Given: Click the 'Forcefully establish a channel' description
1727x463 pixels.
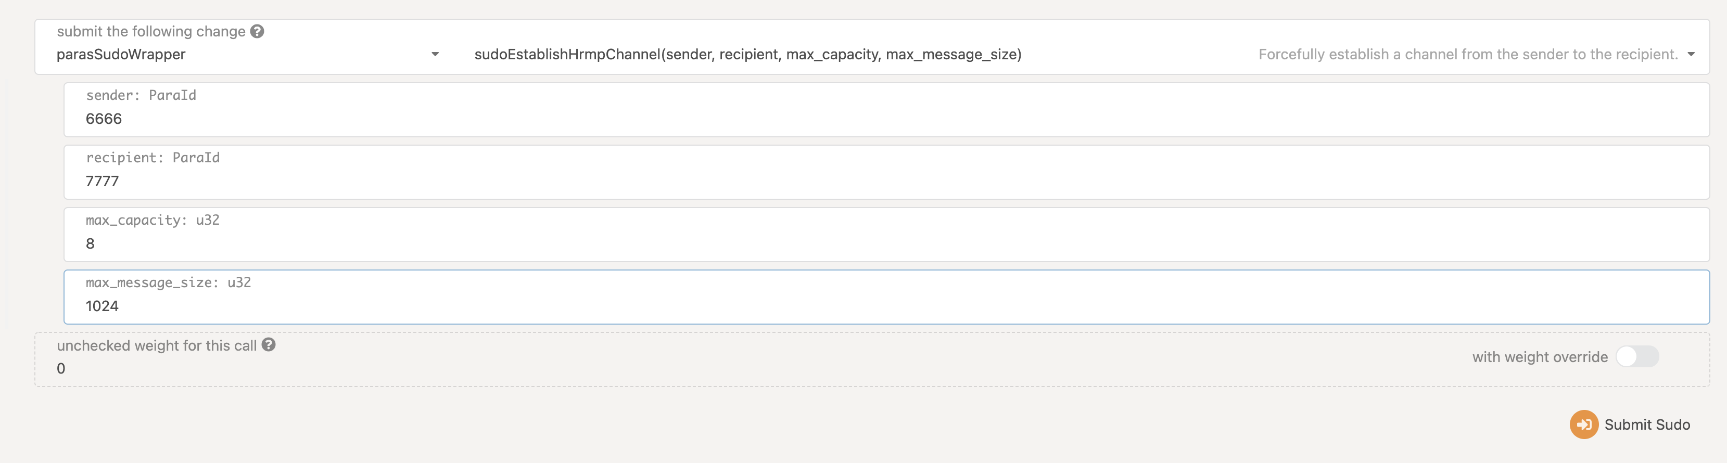Looking at the screenshot, I should (x=1468, y=54).
